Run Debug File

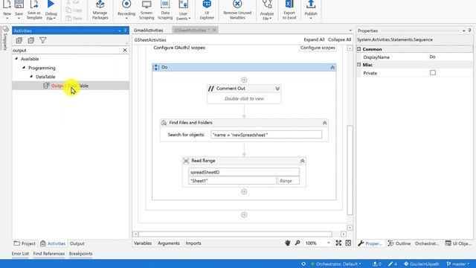click(x=51, y=10)
